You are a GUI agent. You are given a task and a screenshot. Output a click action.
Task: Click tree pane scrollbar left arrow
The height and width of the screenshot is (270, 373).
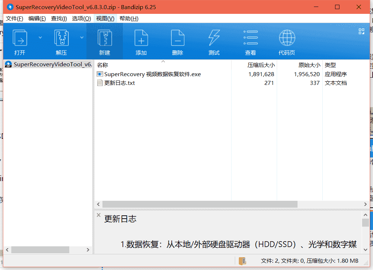pyautogui.click(x=7, y=250)
